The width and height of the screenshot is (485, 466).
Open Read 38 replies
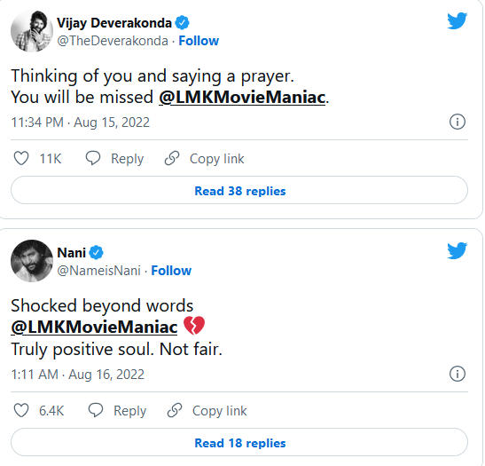tap(239, 190)
